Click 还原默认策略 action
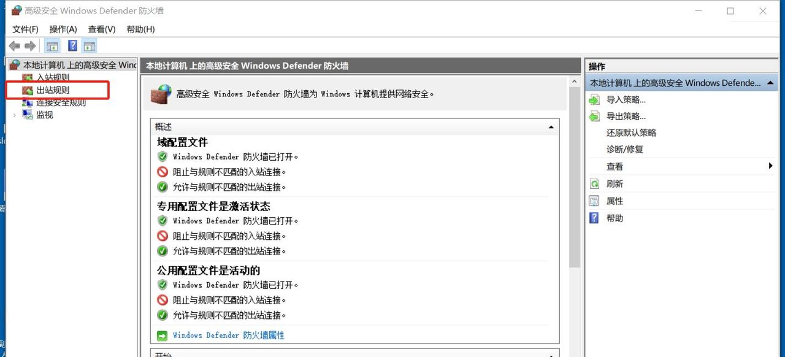Screen dimensions: 785x357 point(631,132)
